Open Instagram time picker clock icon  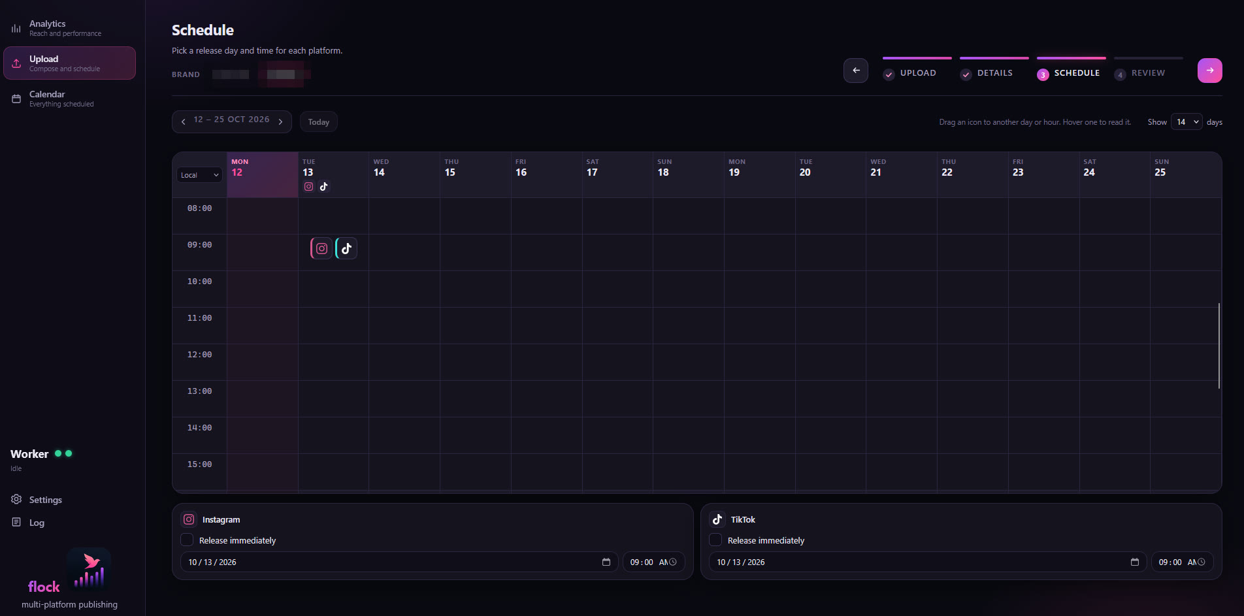coord(673,562)
